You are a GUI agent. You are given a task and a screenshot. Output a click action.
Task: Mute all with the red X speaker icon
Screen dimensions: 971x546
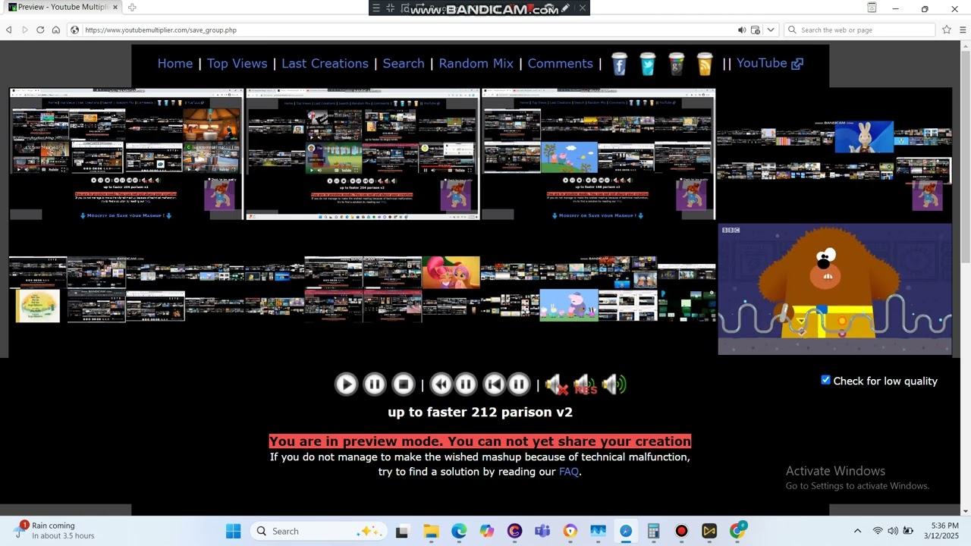coord(556,385)
